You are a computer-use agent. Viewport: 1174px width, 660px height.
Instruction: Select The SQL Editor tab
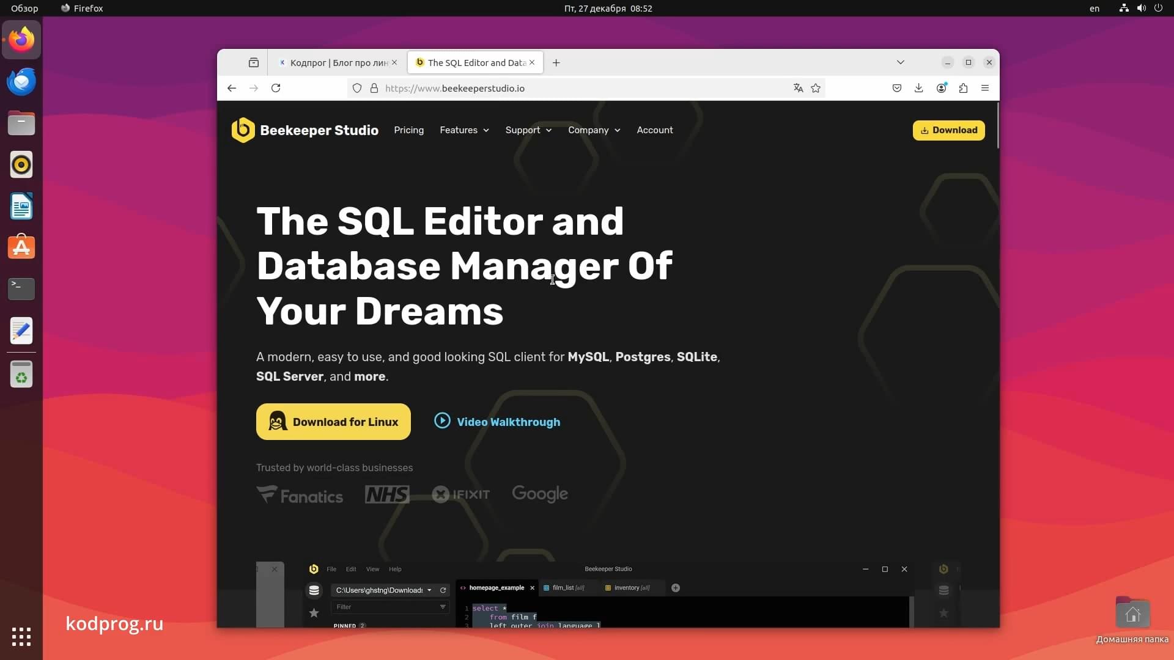point(471,62)
